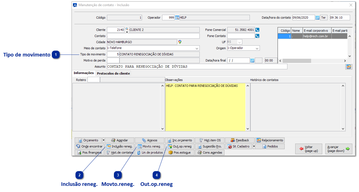Click Voltar (page up) button

(x=309, y=149)
